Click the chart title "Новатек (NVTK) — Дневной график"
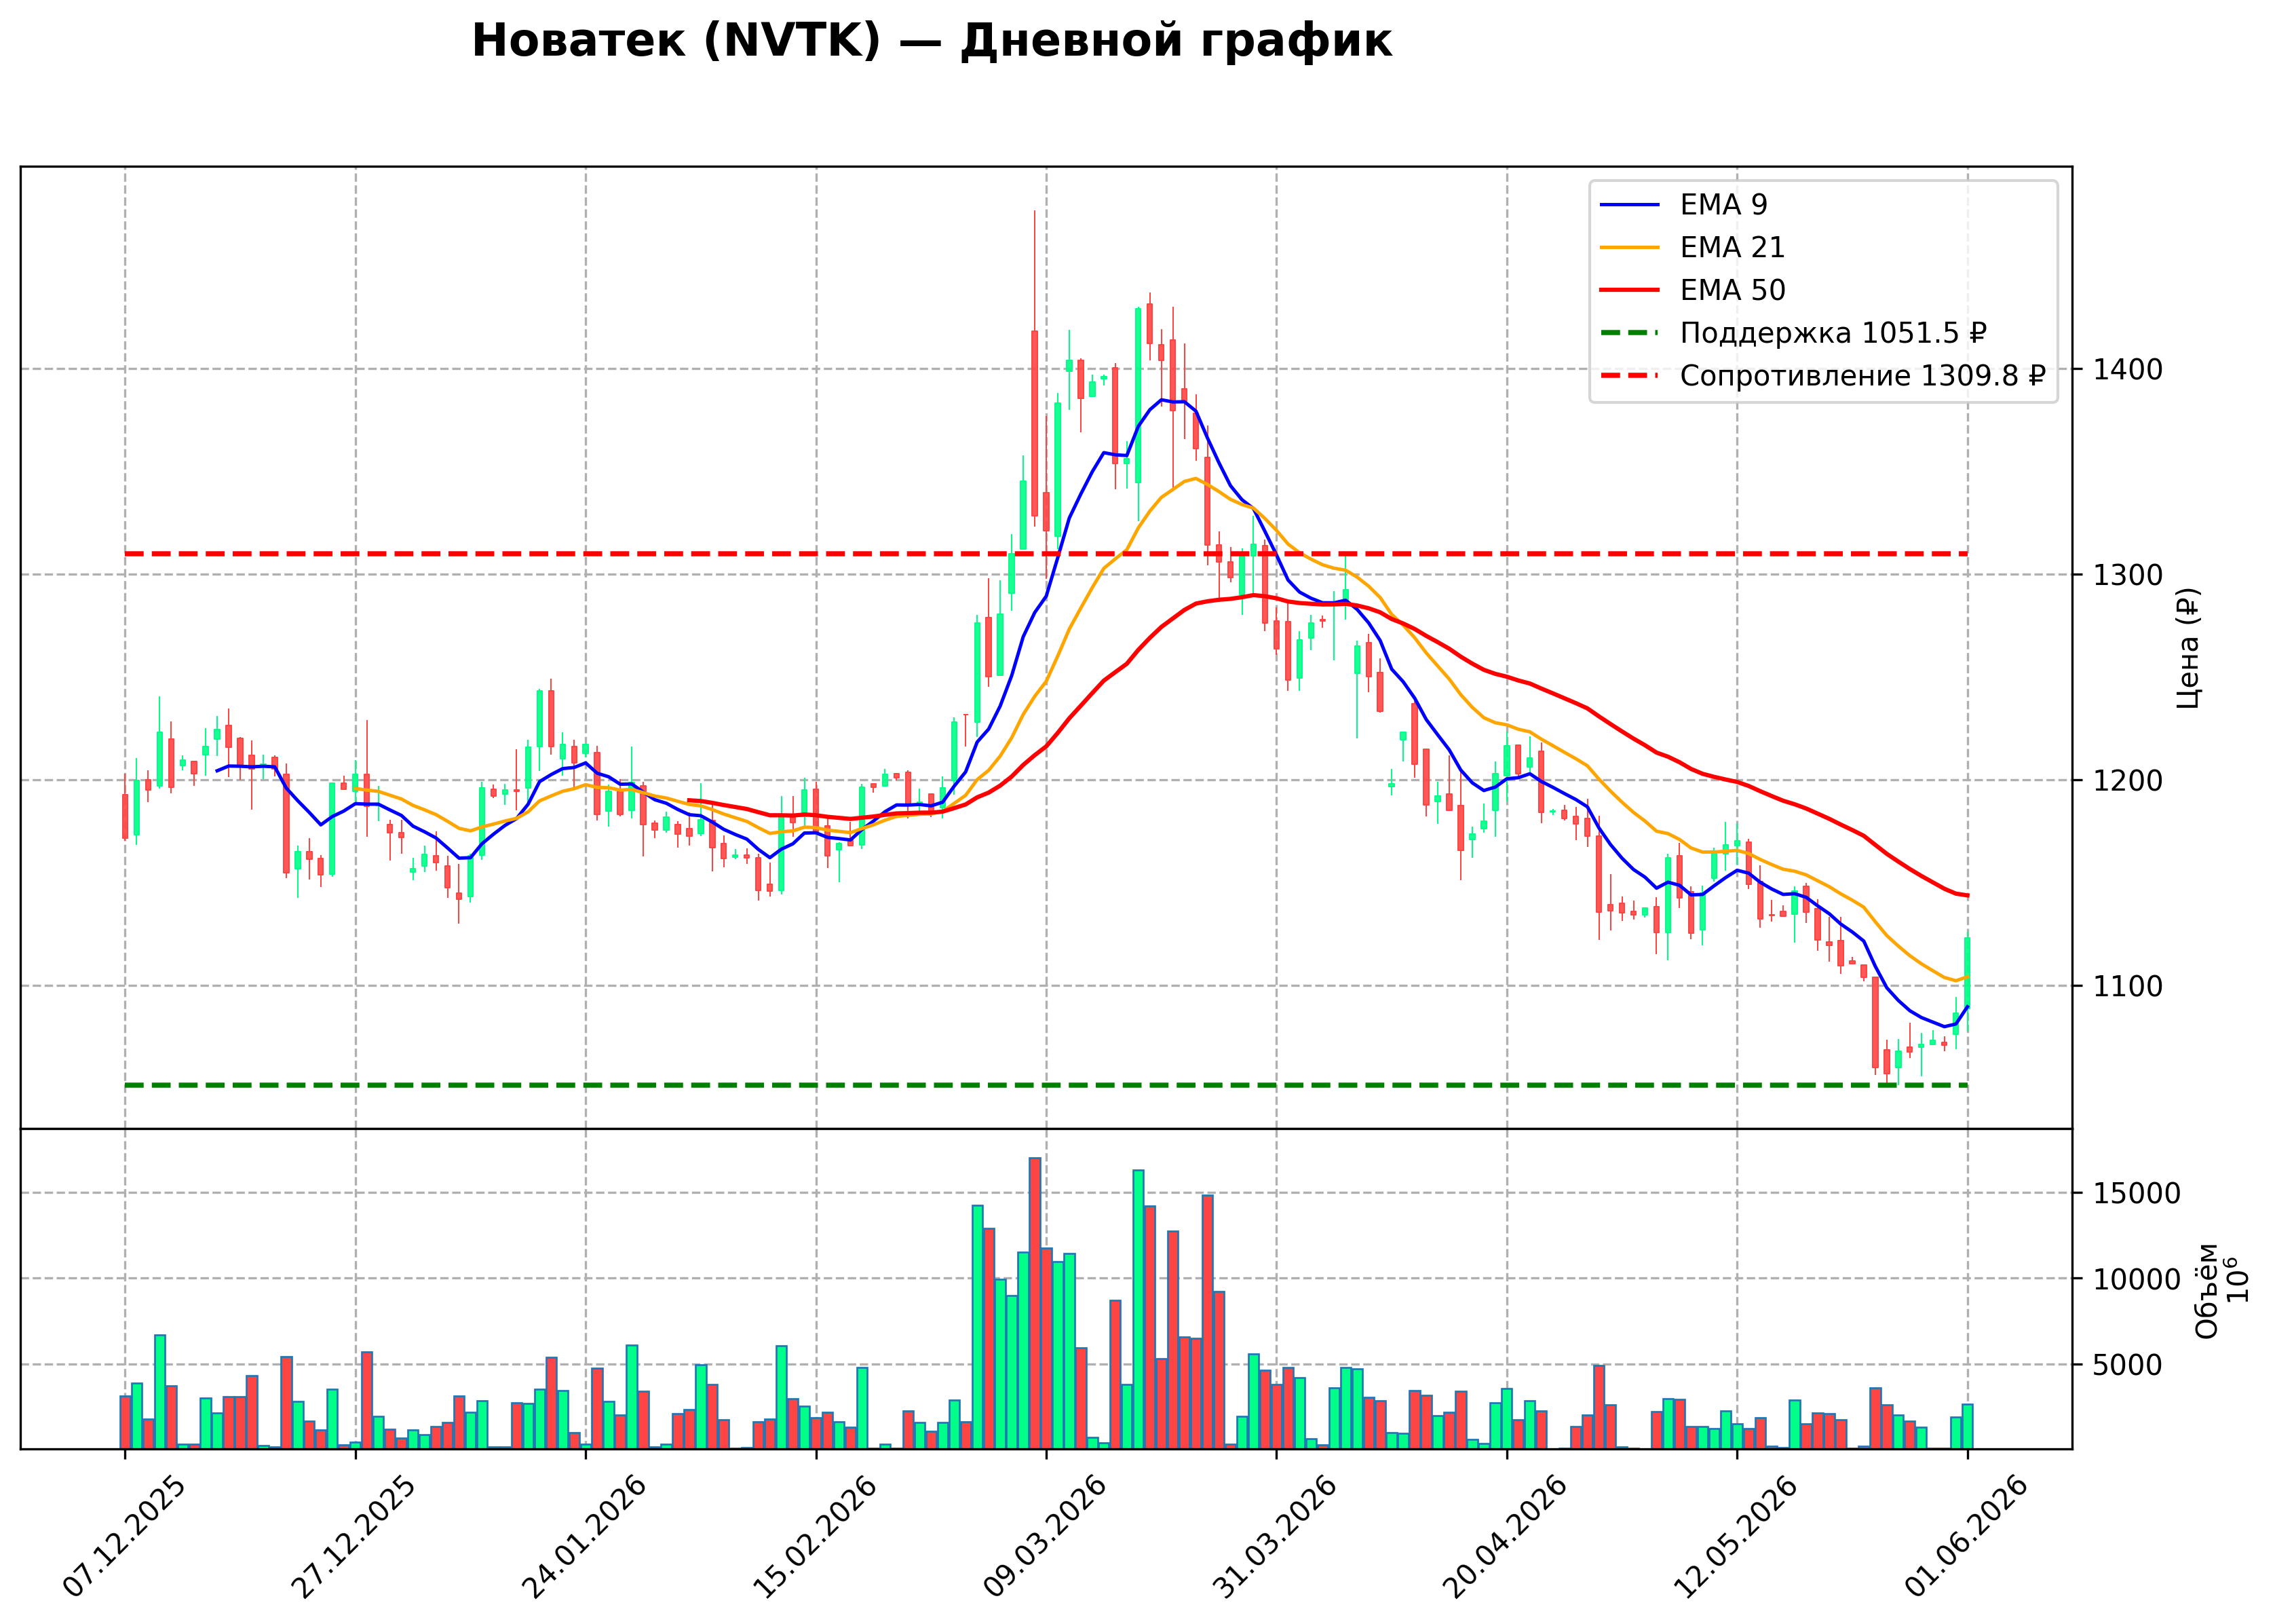The height and width of the screenshot is (1624, 2275). 932,42
